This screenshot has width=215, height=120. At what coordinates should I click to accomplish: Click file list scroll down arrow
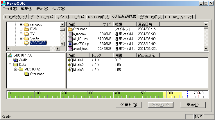pyautogui.click(x=206, y=49)
